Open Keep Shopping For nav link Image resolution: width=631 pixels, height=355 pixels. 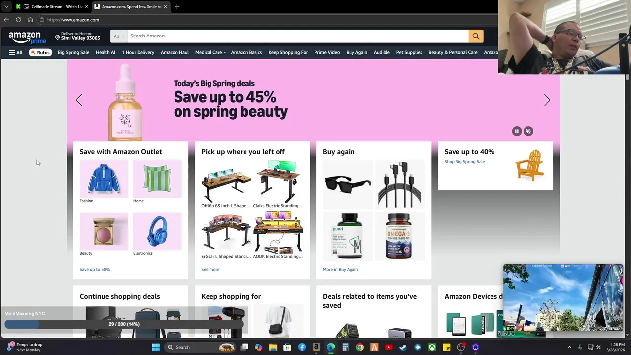(288, 52)
